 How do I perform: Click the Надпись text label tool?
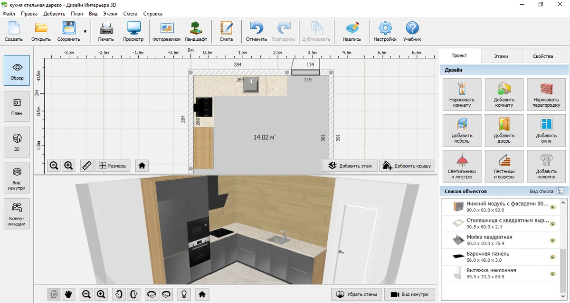351,31
